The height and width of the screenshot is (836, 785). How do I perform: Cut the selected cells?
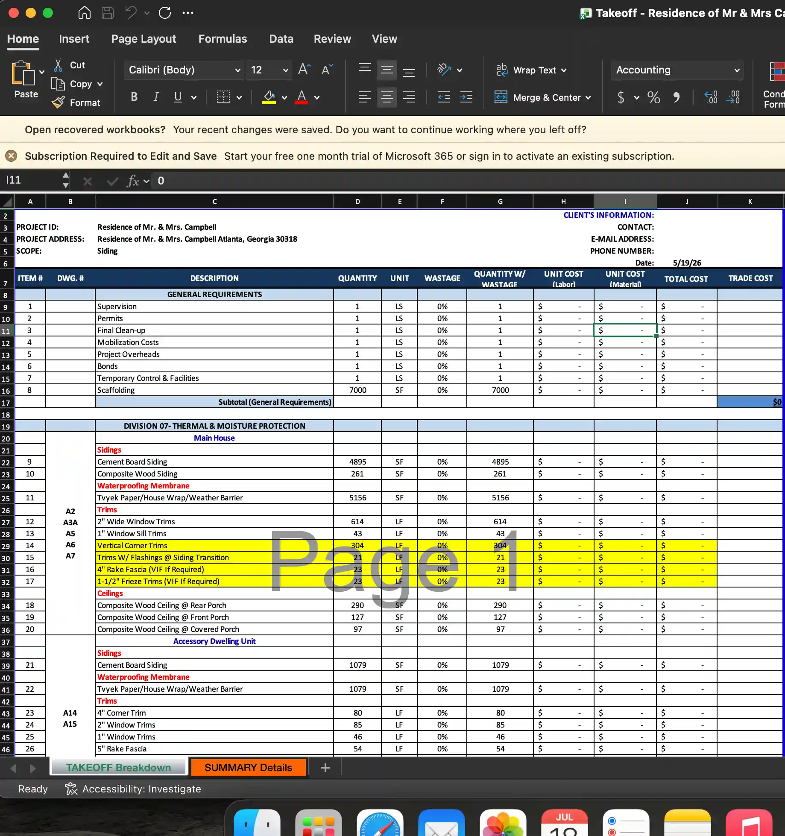[x=70, y=65]
